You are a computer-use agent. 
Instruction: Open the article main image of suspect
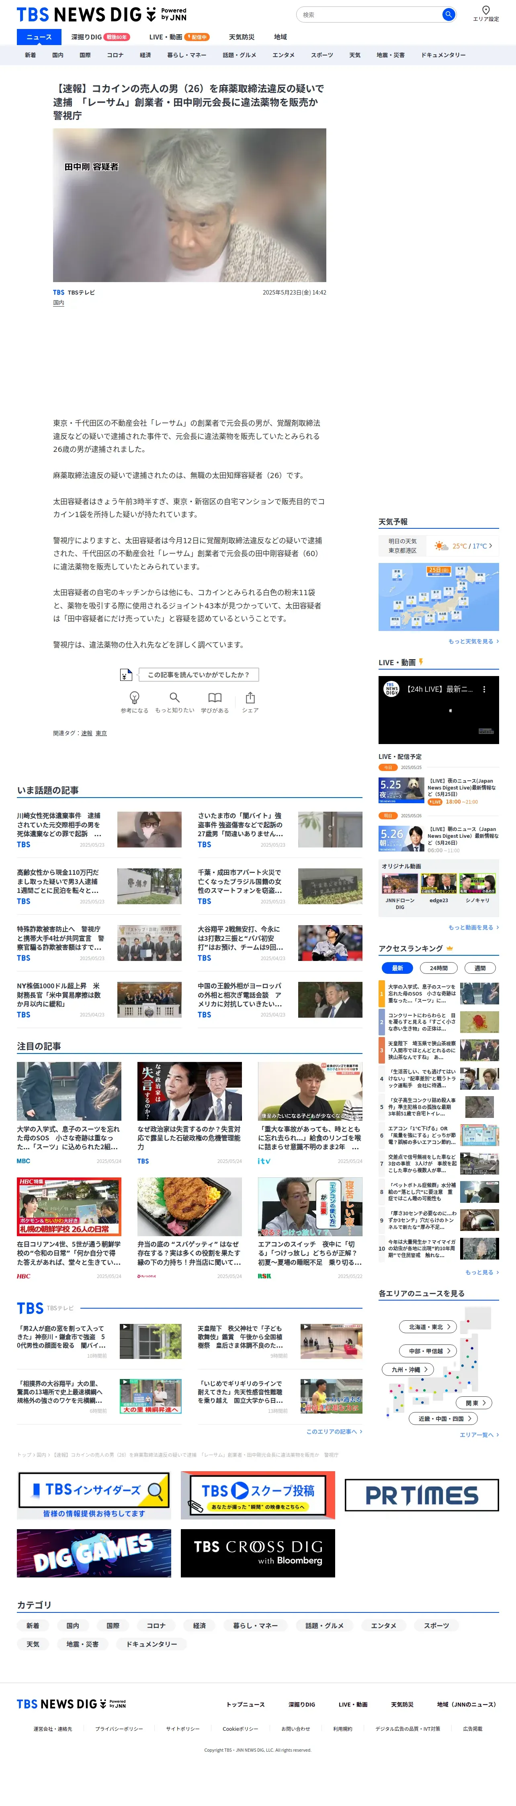coord(190,205)
